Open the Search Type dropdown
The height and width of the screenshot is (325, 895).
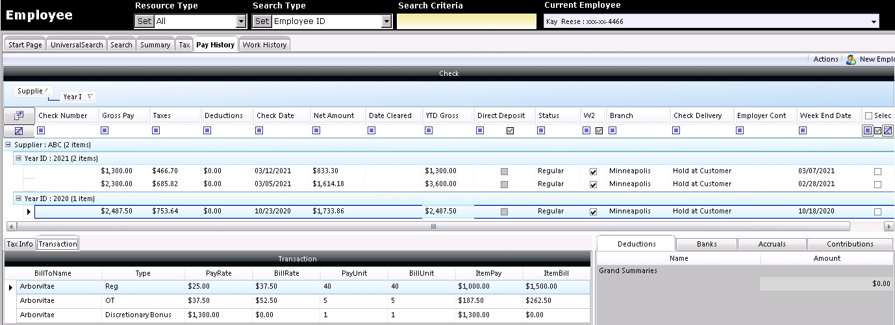pyautogui.click(x=386, y=21)
